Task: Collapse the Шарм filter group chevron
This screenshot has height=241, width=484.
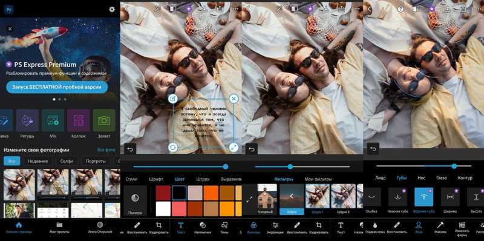Action: [292, 196]
